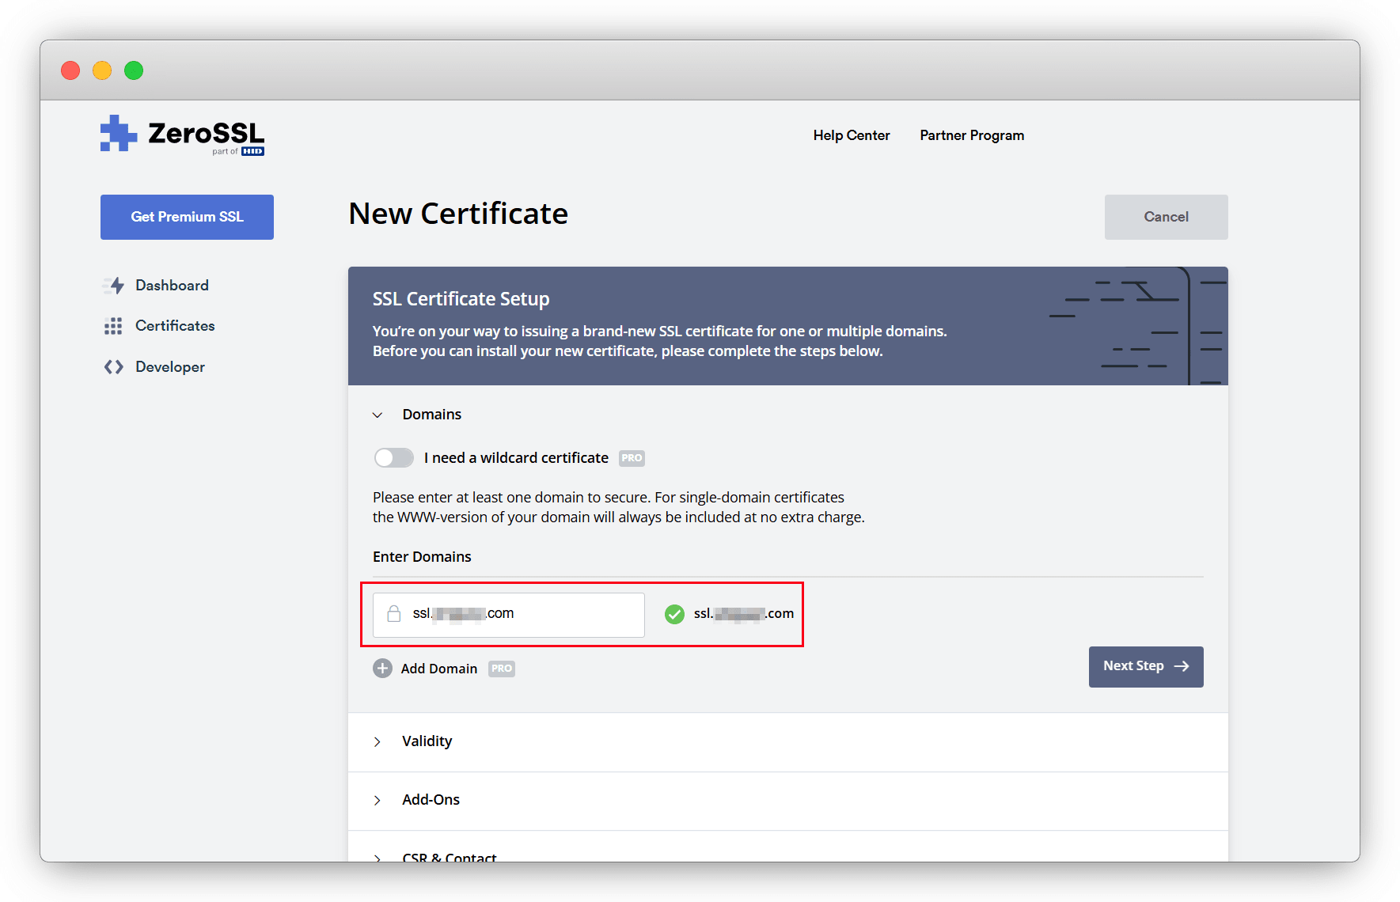The width and height of the screenshot is (1400, 902).
Task: Click the PRO badge next to Add Domain
Action: point(502,669)
